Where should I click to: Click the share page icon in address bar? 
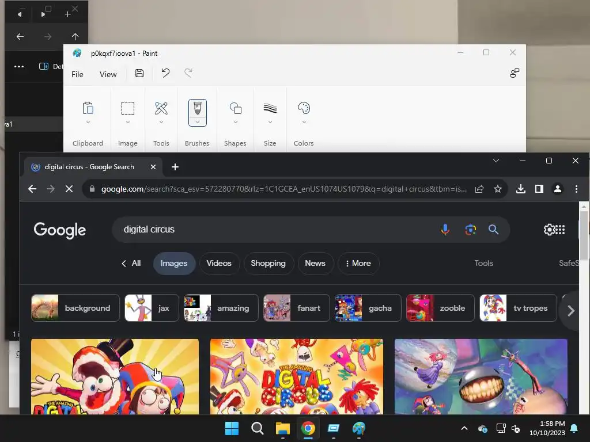pos(479,189)
